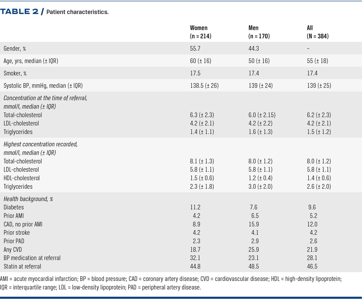This screenshot has width=362, height=301.
Task: Click the 'CAD, no prior AMI' row label
Action: coord(23,224)
